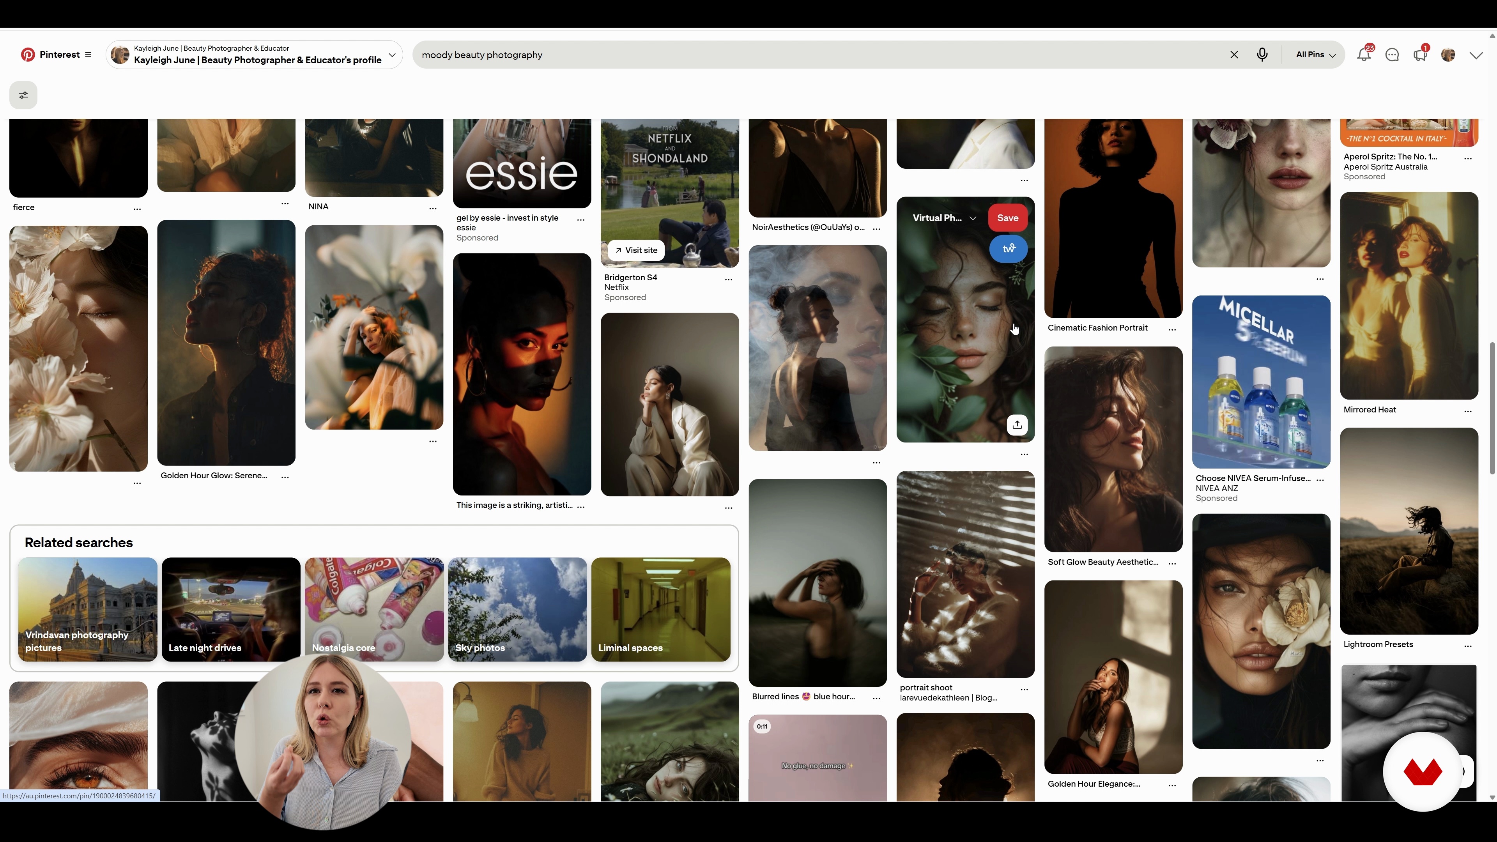Save the leaf portrait pin
Image resolution: width=1497 pixels, height=842 pixels.
point(1008,218)
